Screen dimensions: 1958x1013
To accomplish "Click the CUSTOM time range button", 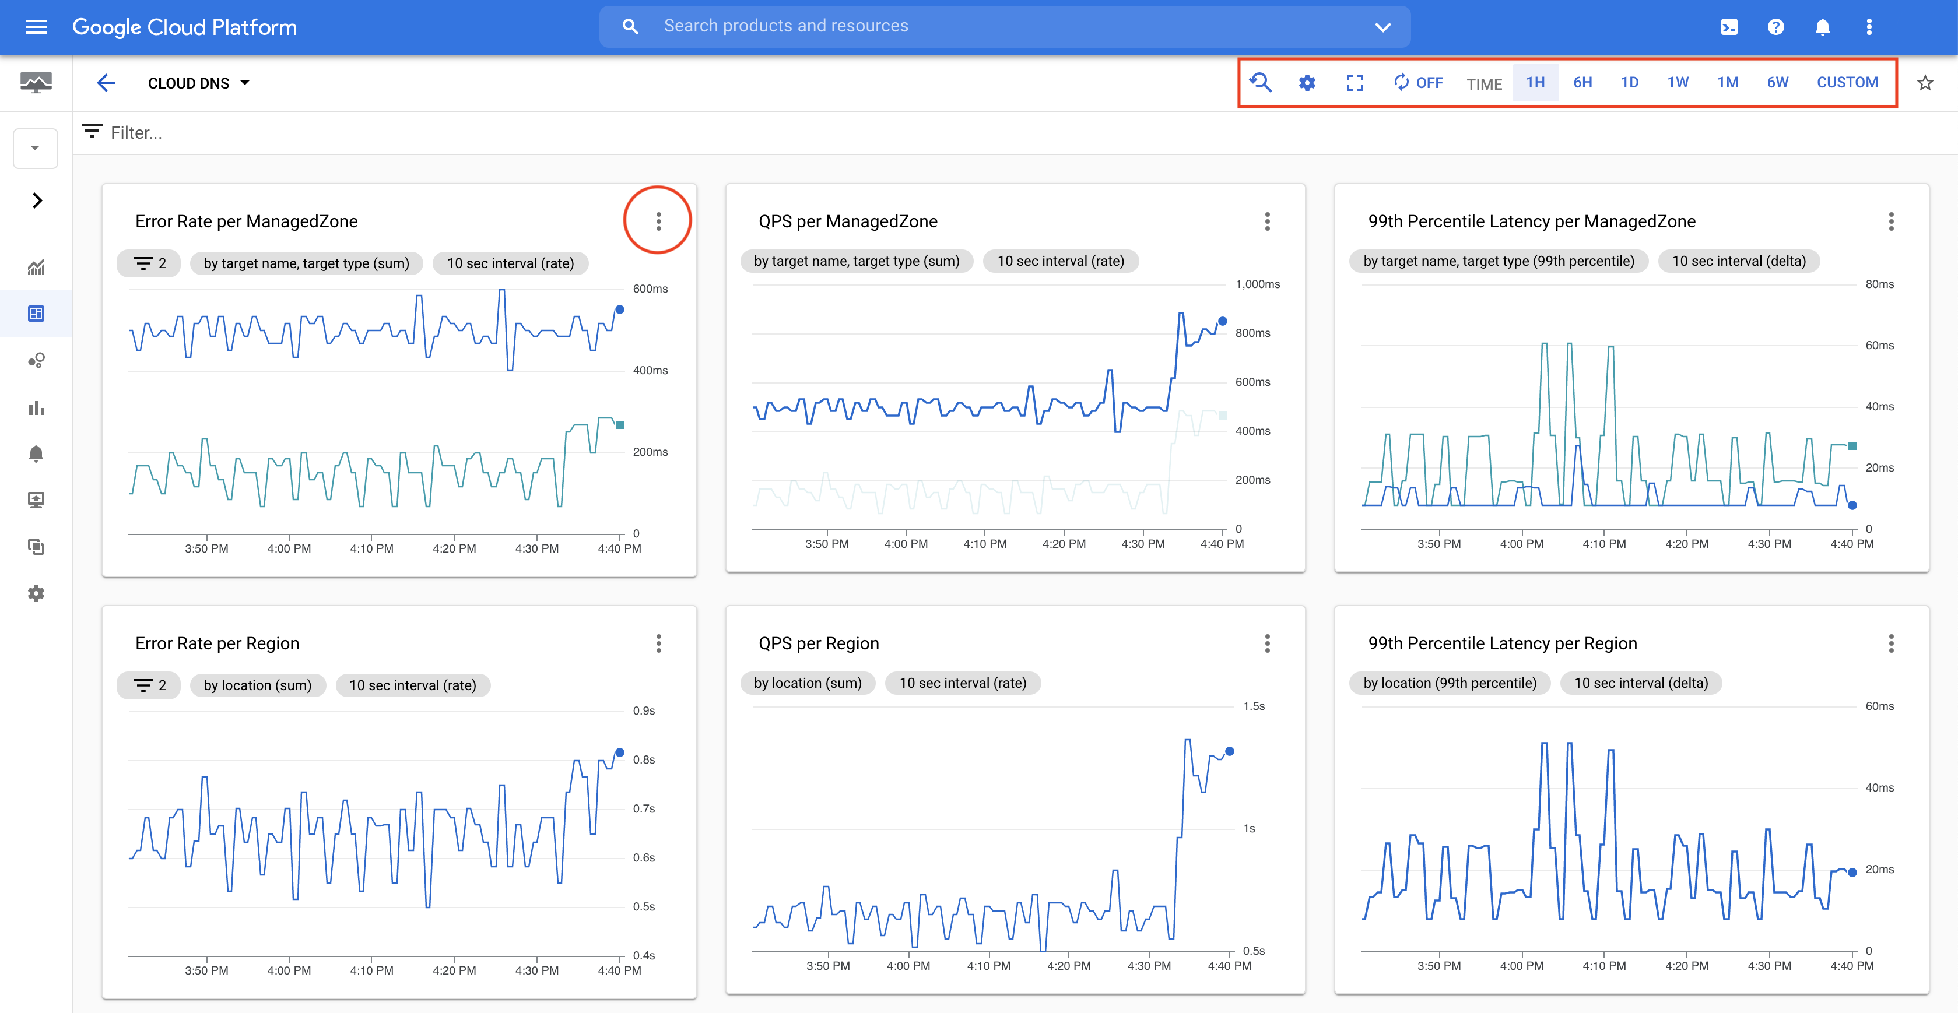I will pyautogui.click(x=1846, y=83).
